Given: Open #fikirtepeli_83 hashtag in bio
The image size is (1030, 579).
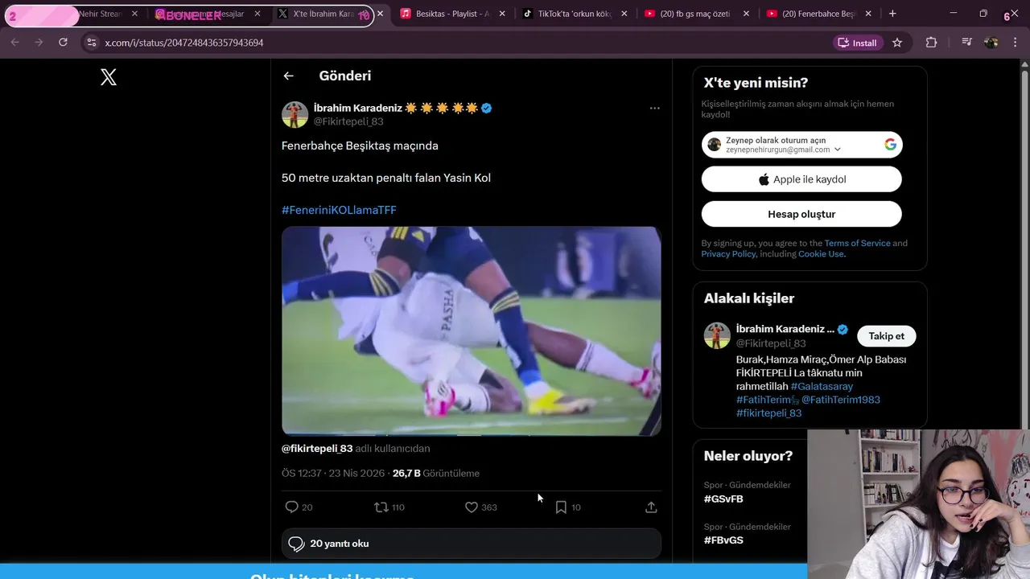Looking at the screenshot, I should pos(768,413).
